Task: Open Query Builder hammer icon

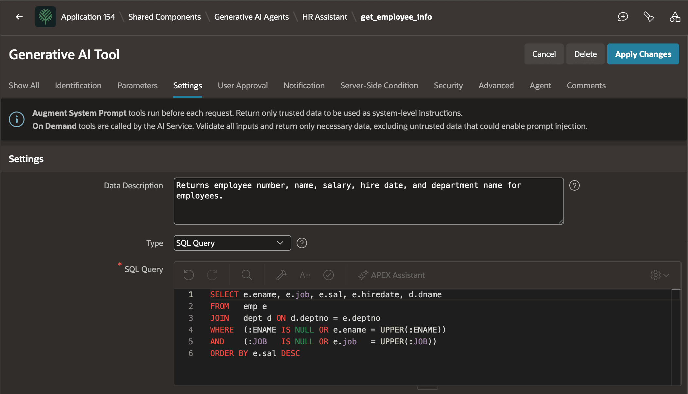Action: point(281,275)
